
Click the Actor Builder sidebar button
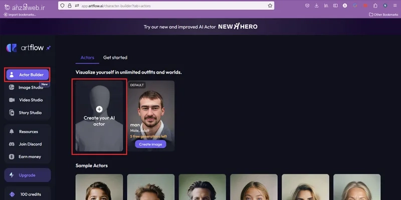(28, 74)
